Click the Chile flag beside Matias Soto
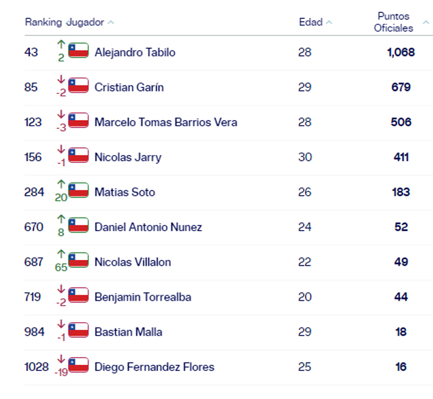433x399 pixels. coord(79,190)
